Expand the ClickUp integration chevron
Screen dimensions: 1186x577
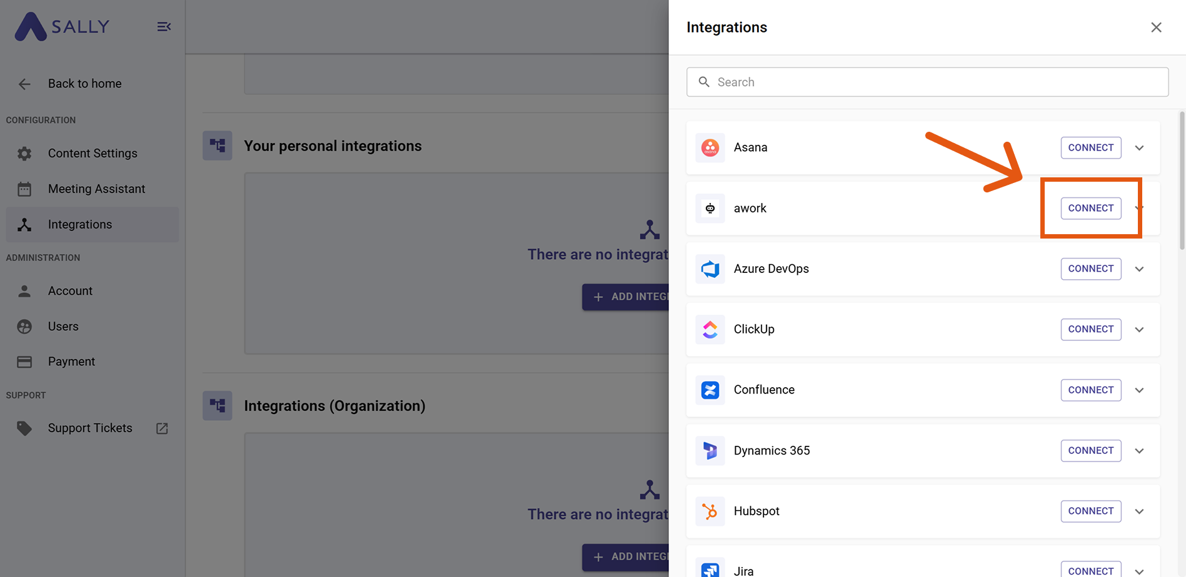click(1139, 330)
